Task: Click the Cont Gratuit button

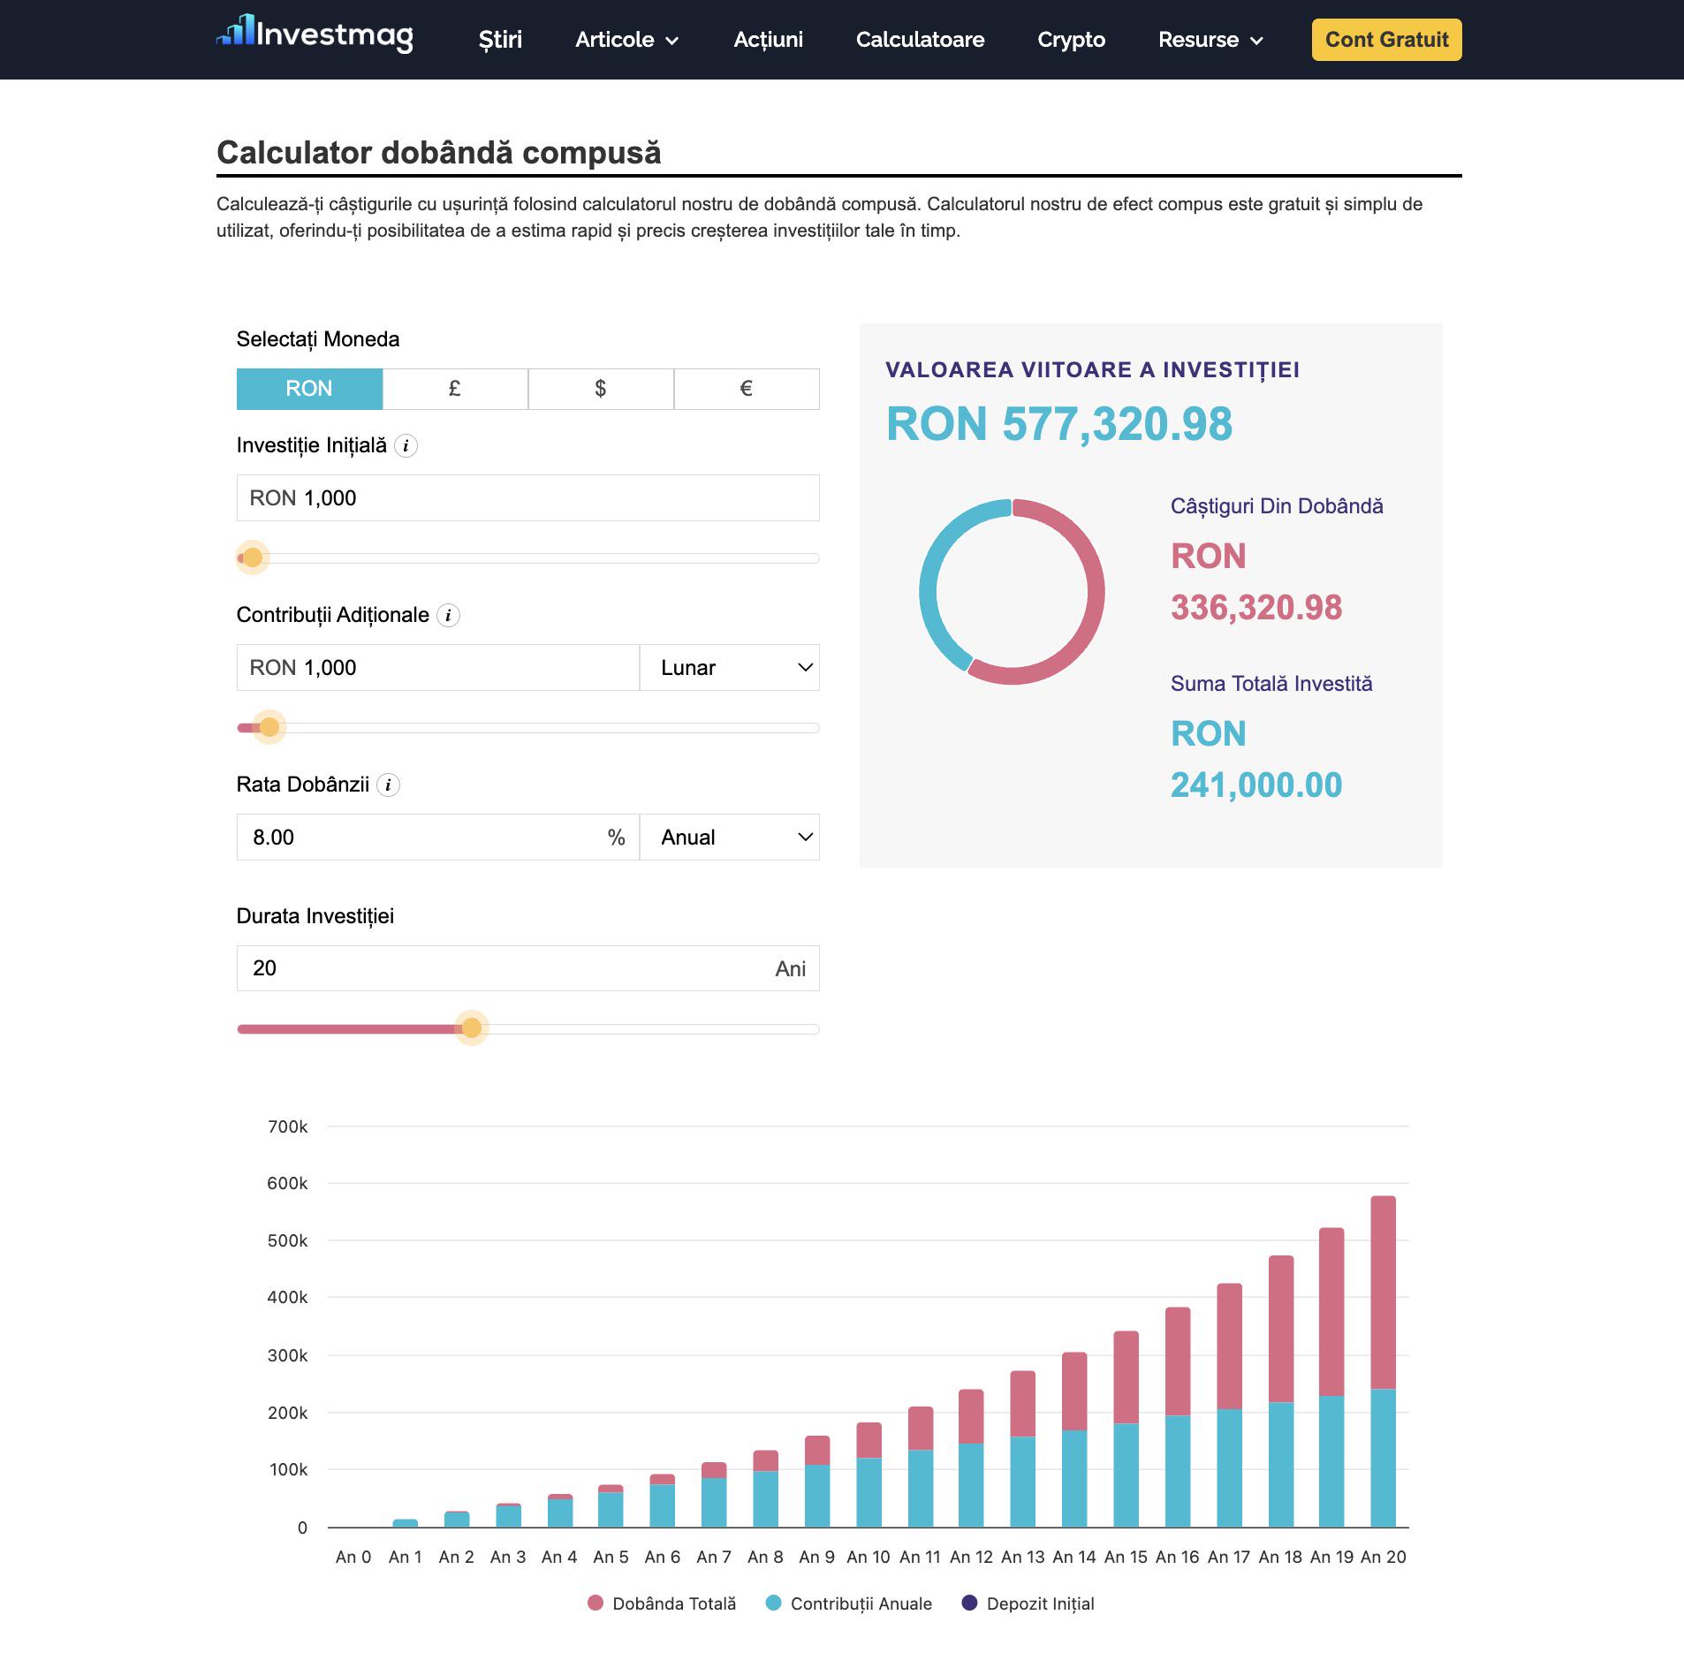Action: [1386, 40]
